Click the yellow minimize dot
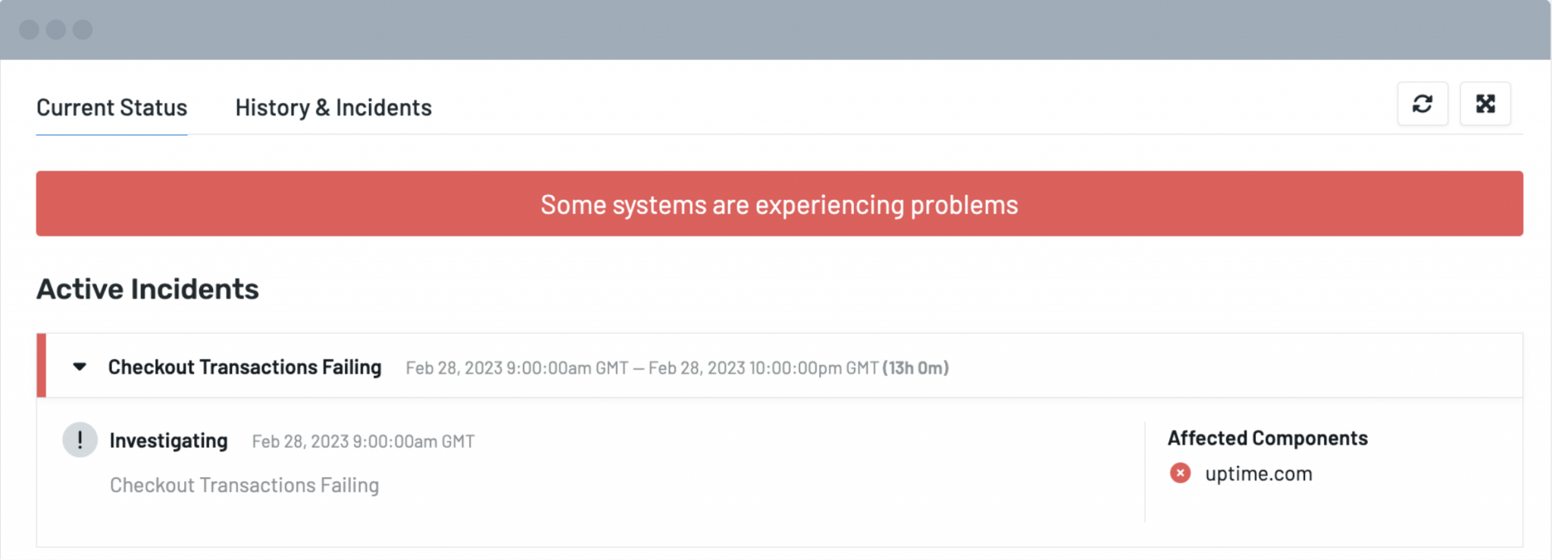Viewport: 1552px width, 560px height. (x=55, y=31)
